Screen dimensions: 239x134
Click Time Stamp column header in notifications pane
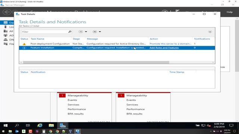[177, 72]
